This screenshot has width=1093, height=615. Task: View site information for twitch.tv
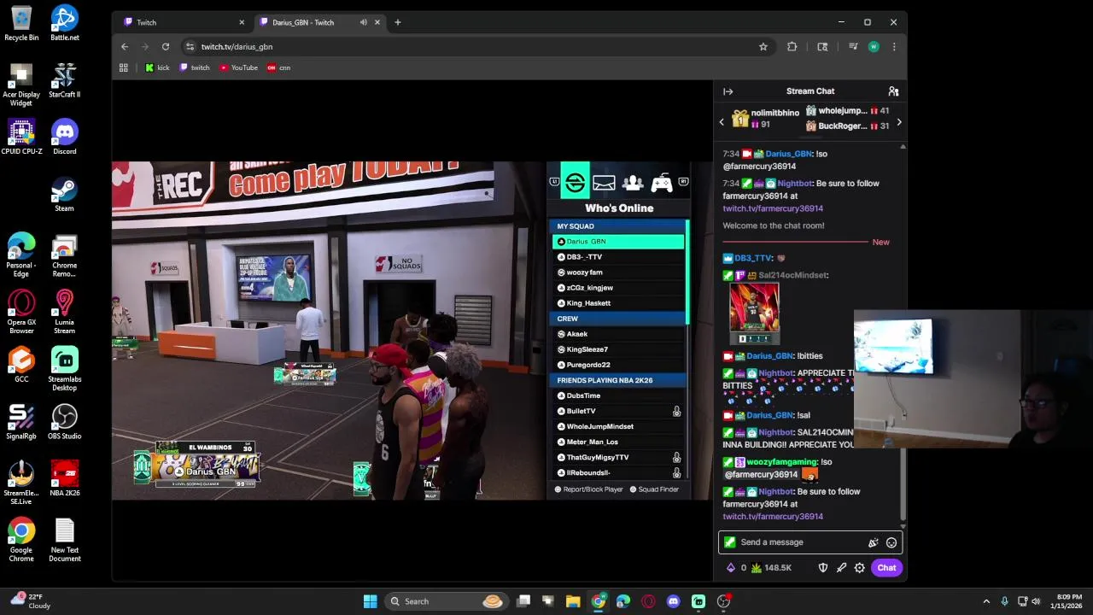pos(190,47)
